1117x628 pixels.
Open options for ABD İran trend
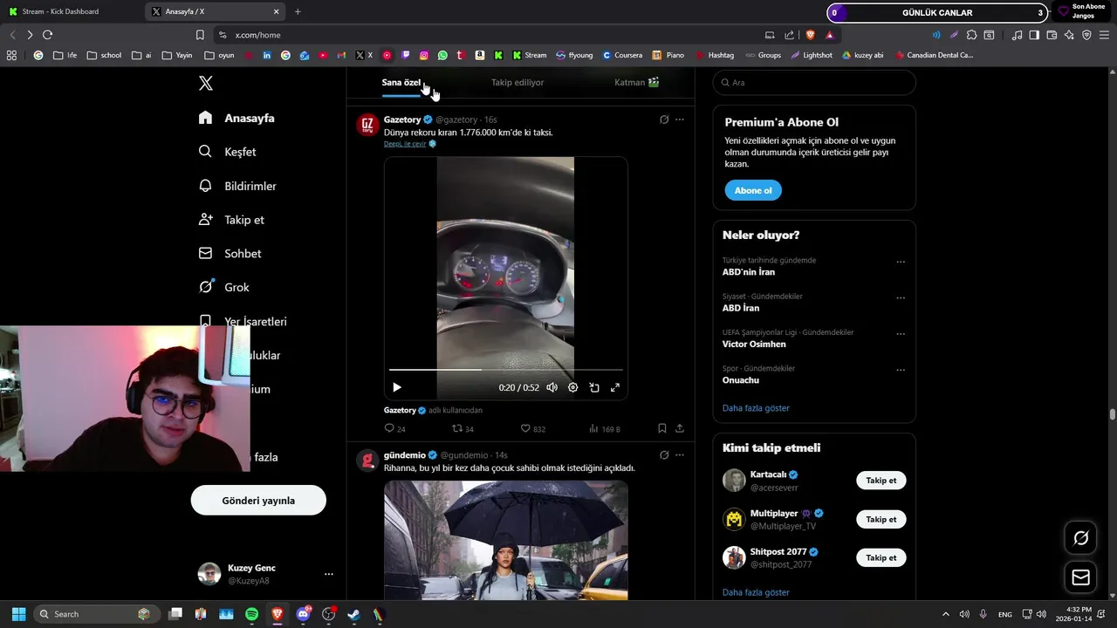[x=901, y=297]
